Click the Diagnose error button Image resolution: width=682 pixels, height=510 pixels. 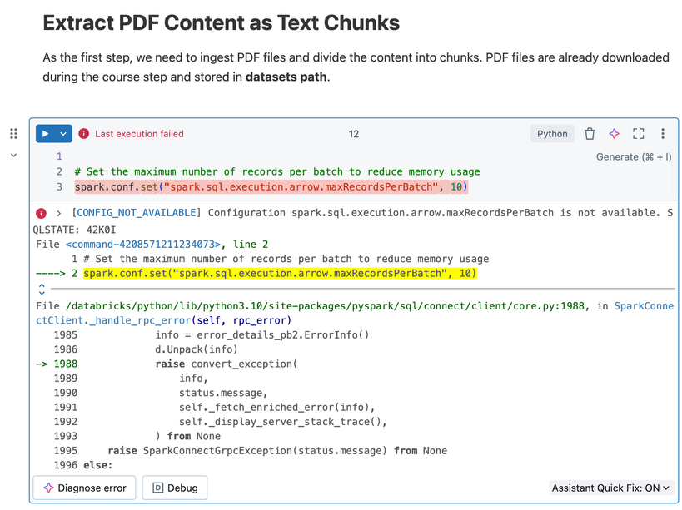pos(83,488)
